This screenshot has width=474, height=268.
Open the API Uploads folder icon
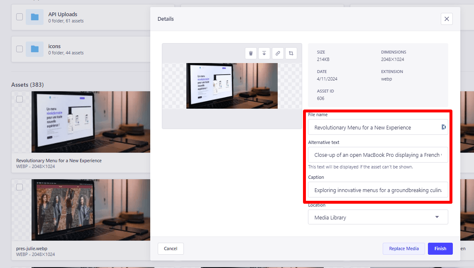[35, 17]
